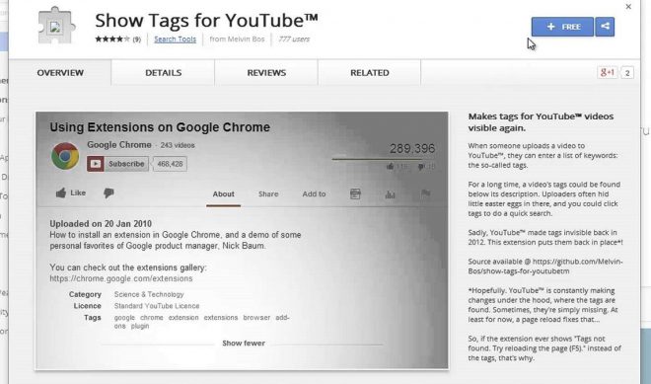This screenshot has height=384, width=651.
Task: Click the 'extension' tag
Action: click(183, 318)
